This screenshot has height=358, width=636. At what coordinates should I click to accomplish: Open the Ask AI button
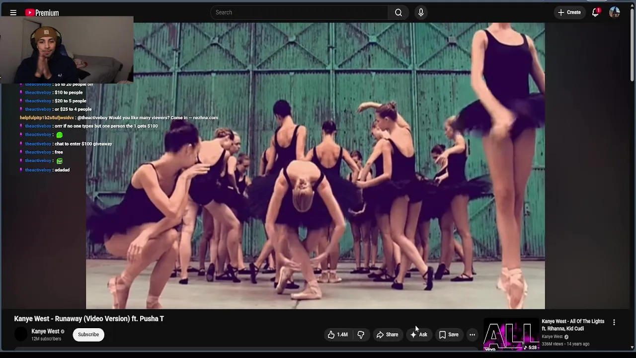pyautogui.click(x=419, y=335)
